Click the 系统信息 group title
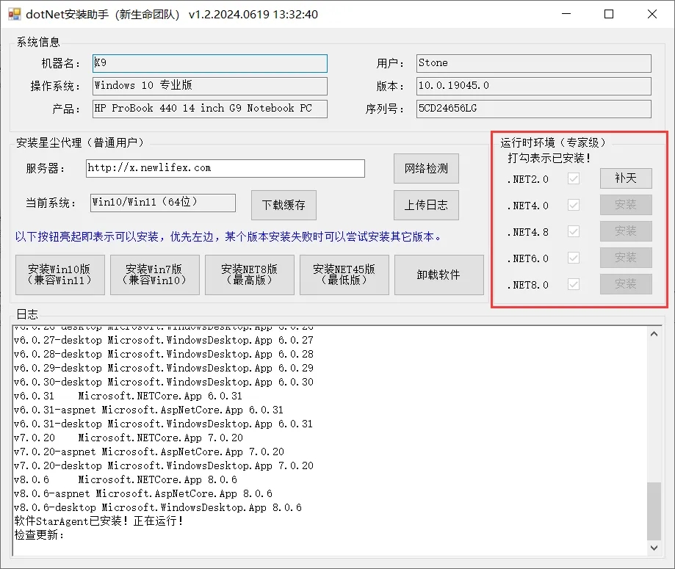The image size is (675, 569). click(x=38, y=42)
